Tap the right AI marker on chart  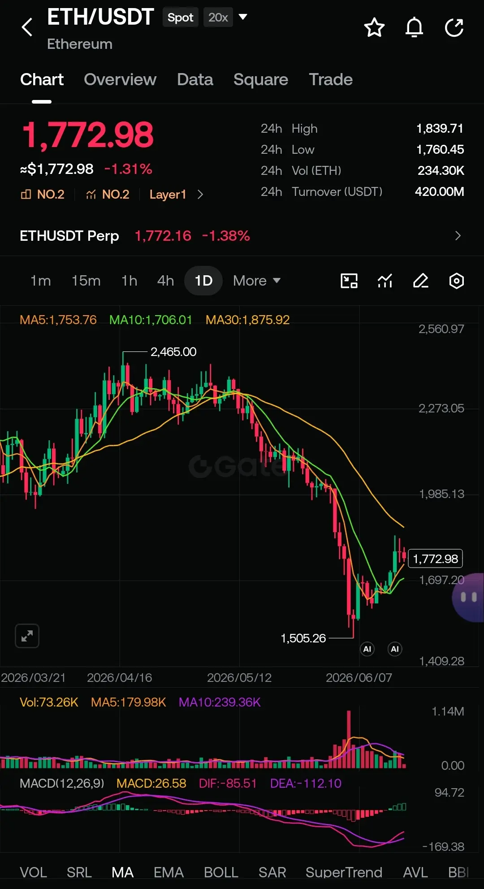[395, 649]
